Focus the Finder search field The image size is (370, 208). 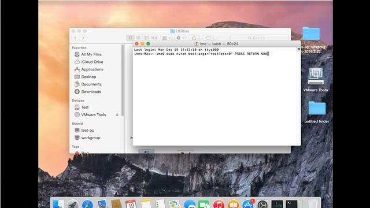[x=259, y=38]
